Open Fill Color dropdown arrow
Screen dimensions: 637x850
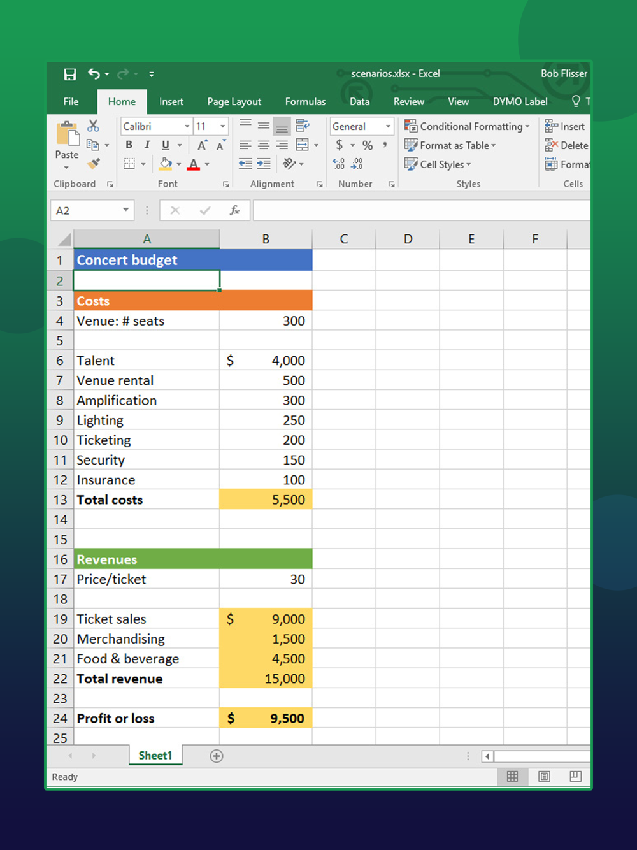[x=179, y=164]
